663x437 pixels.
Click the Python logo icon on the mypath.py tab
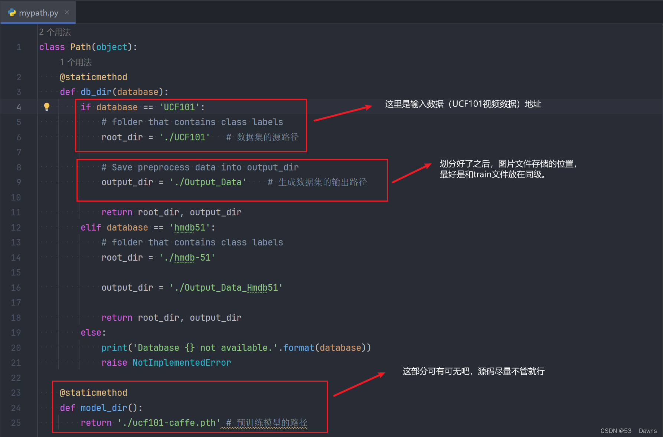12,12
